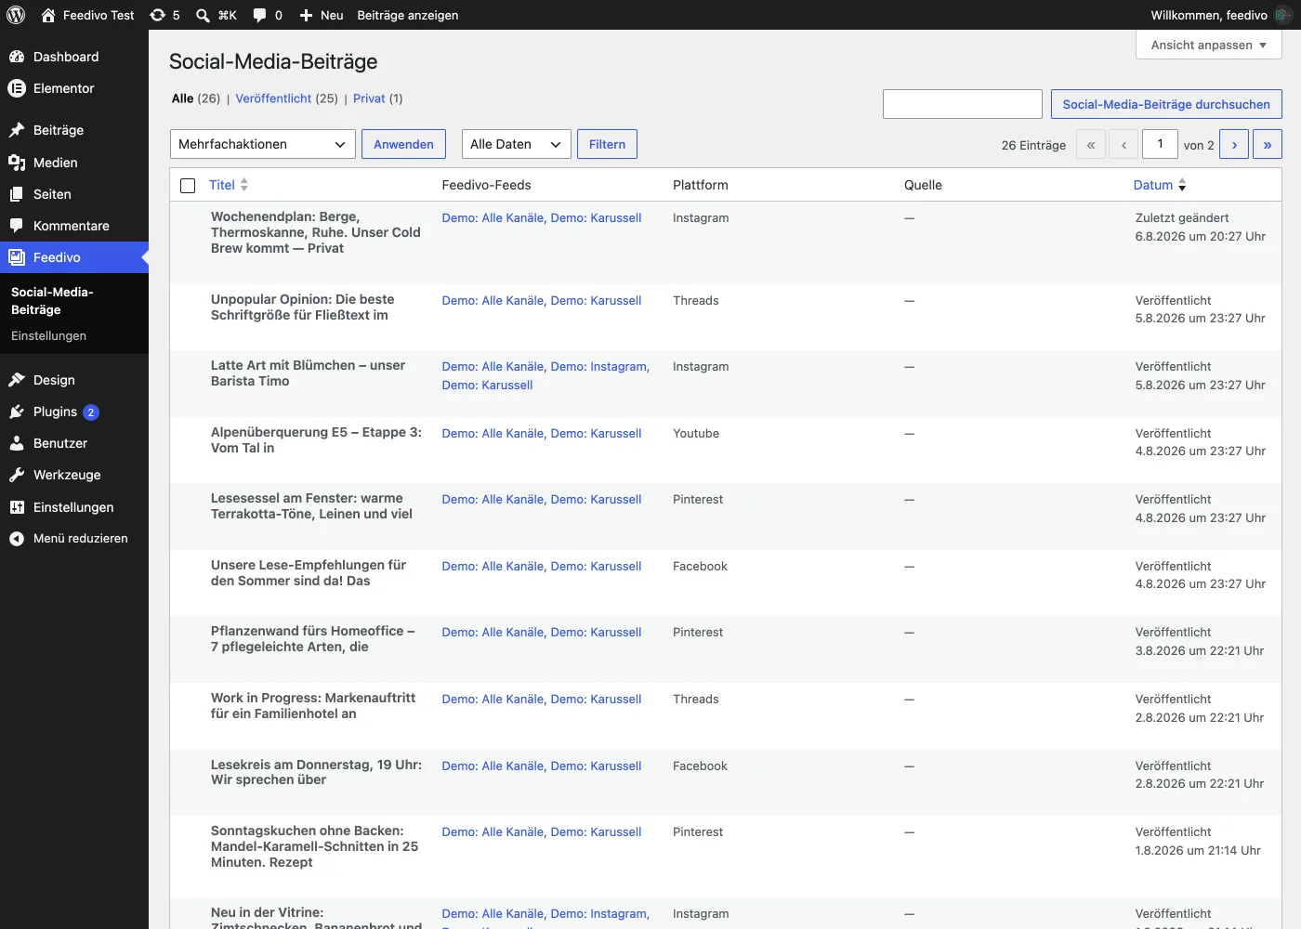This screenshot has width=1301, height=929.
Task: Sort the table by Titel
Action: (x=222, y=185)
